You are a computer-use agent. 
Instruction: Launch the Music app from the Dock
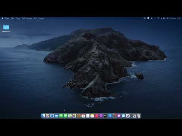(97, 116)
